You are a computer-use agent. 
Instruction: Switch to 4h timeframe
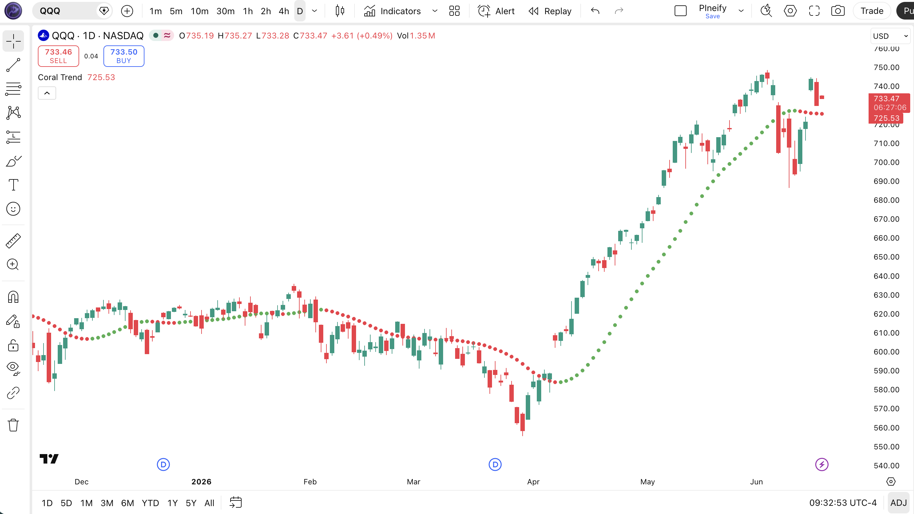coord(284,11)
